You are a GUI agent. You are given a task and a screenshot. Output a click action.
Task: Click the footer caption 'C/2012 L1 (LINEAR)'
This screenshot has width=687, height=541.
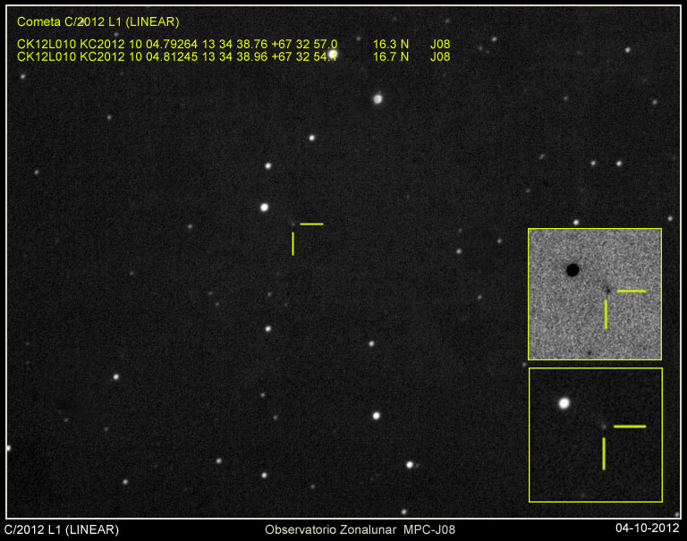tap(62, 529)
